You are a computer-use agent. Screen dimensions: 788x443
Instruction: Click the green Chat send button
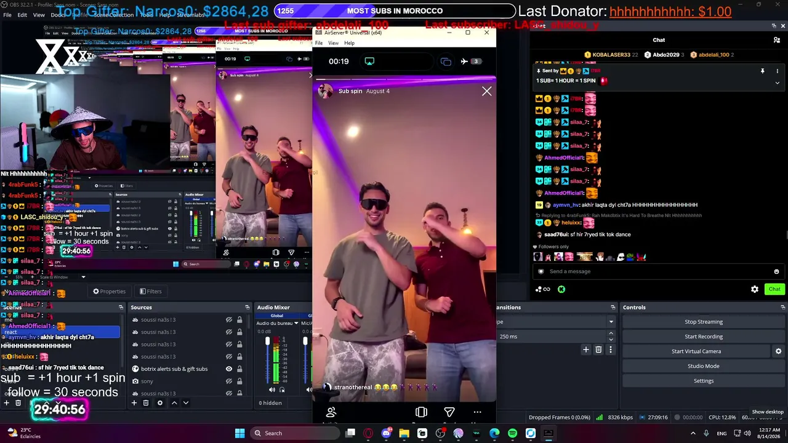[x=774, y=289]
